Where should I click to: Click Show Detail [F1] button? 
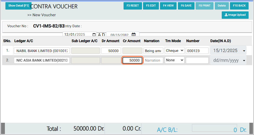[18, 6]
